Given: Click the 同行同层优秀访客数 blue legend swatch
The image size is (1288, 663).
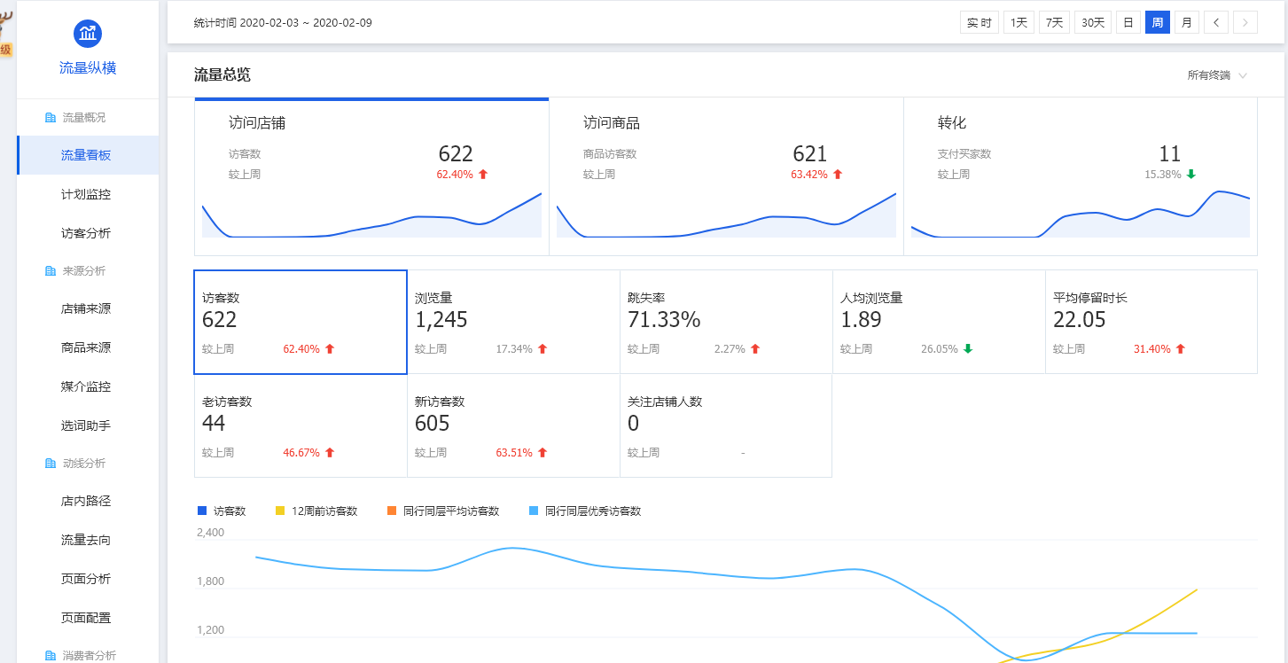Looking at the screenshot, I should (533, 511).
